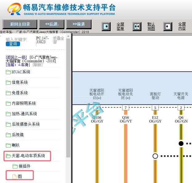
Task: Open the 喇叭 folder icon
Action: [8, 145]
